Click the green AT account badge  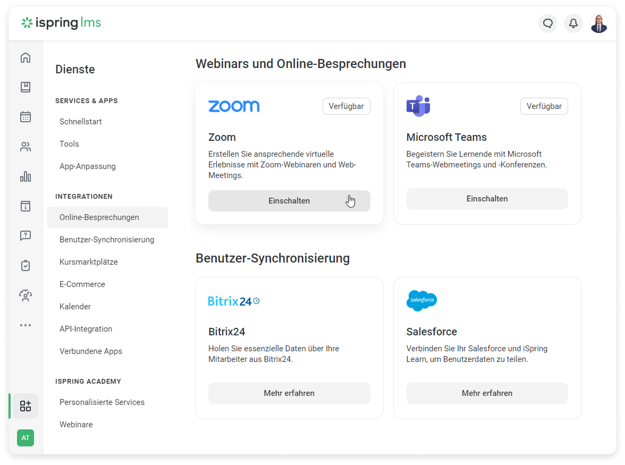coord(26,438)
